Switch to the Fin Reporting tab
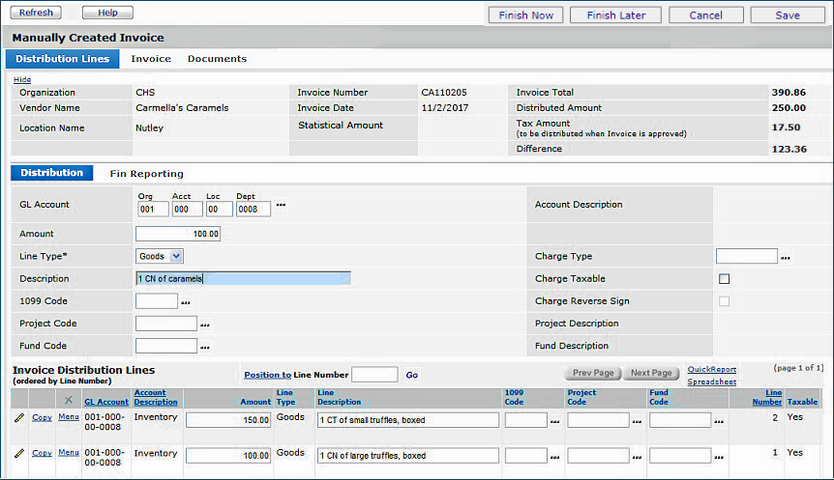This screenshot has height=480, width=834. click(x=146, y=174)
